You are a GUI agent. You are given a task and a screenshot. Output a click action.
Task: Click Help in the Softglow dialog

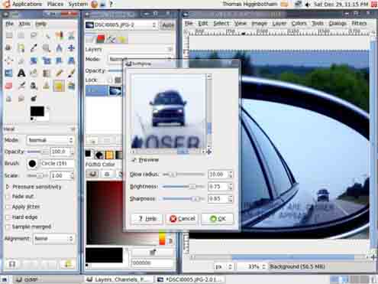click(x=147, y=219)
